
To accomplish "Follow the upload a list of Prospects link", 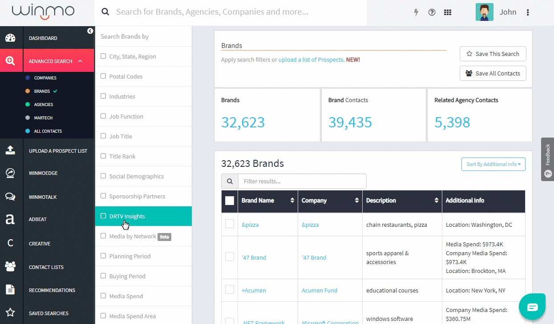I will [311, 59].
